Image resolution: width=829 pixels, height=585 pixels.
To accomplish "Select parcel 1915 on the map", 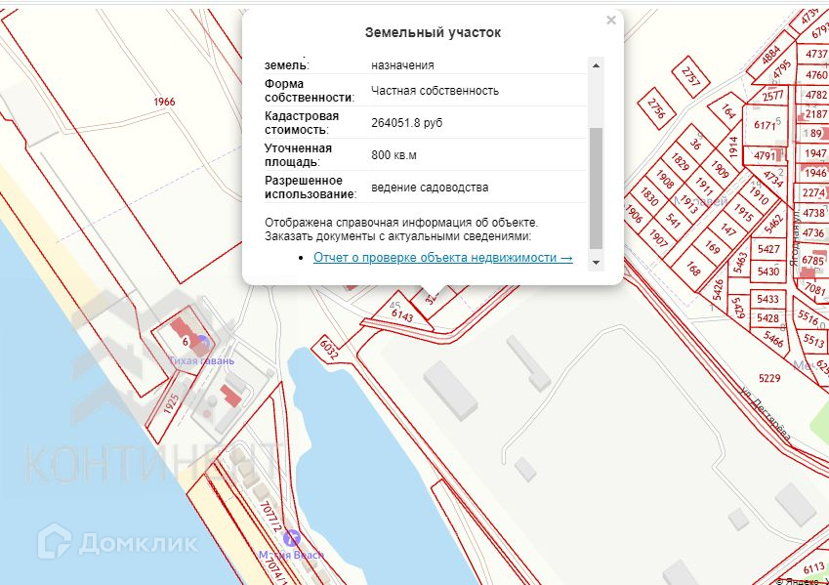I will click(x=743, y=212).
